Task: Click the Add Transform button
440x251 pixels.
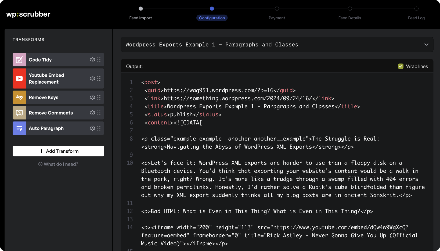Action: pyautogui.click(x=58, y=151)
